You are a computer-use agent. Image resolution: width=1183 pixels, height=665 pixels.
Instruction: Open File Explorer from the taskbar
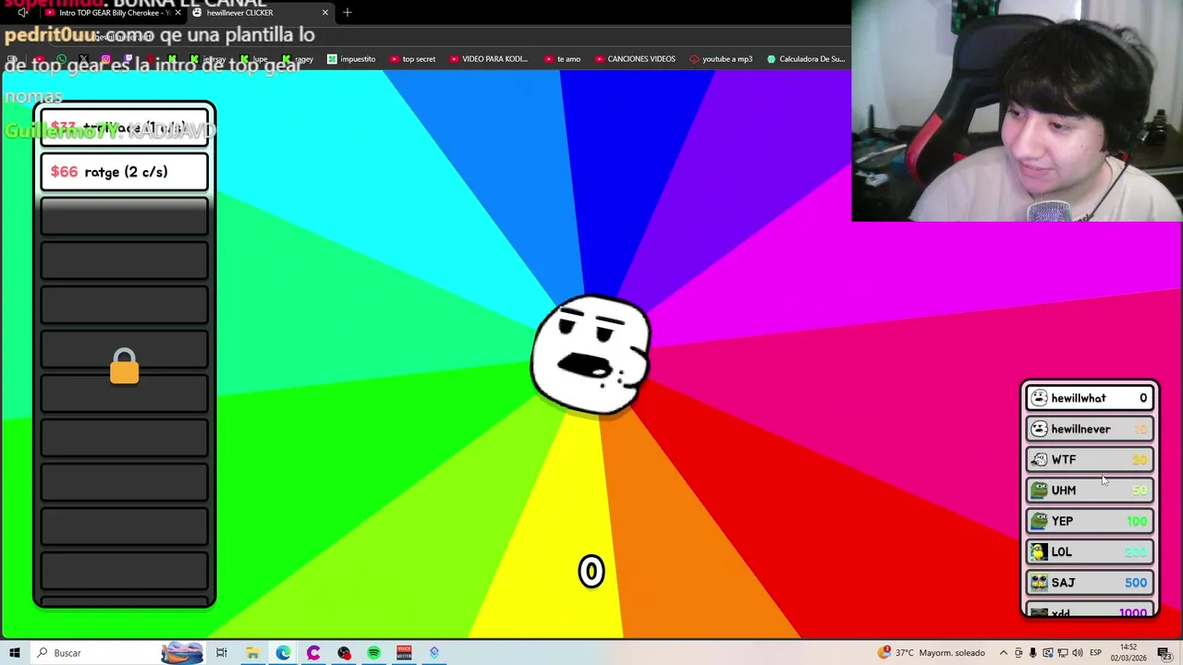pos(252,653)
